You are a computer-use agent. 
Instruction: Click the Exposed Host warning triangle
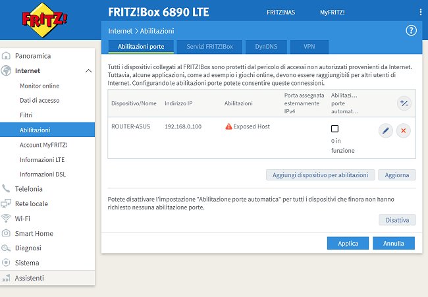[228, 126]
